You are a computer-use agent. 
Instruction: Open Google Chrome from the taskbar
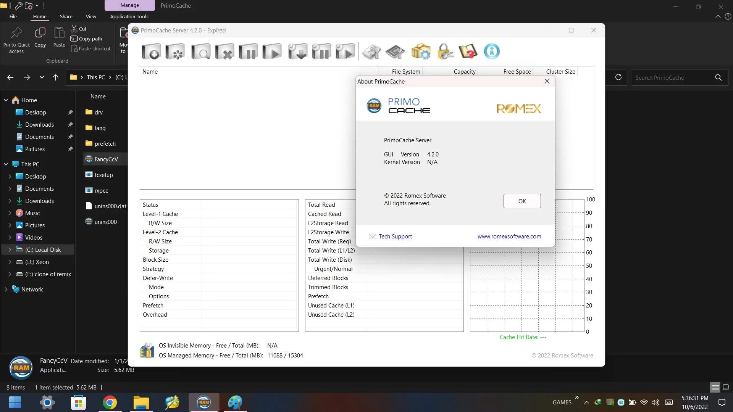coord(110,402)
